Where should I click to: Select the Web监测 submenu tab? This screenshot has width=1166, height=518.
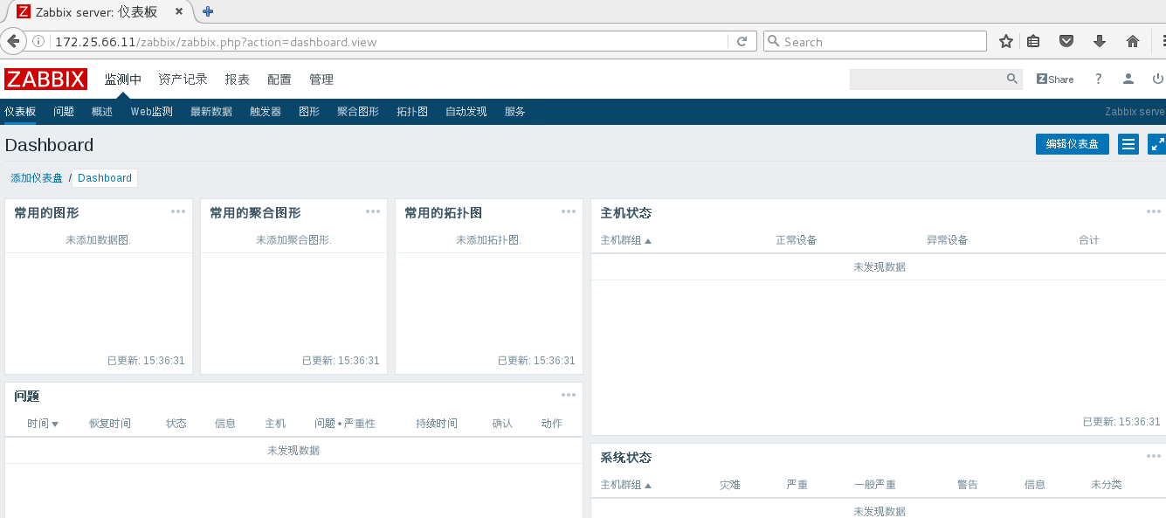click(x=152, y=112)
